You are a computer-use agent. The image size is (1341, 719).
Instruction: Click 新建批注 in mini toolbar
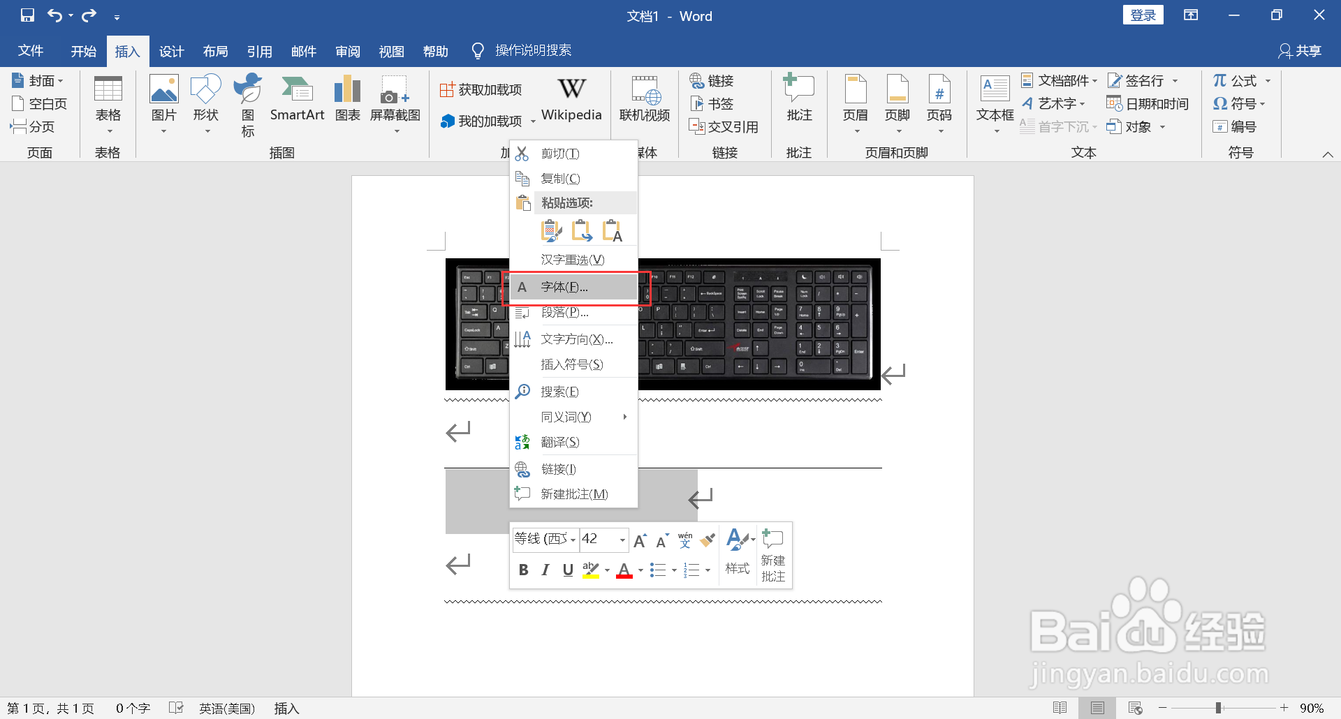click(773, 556)
